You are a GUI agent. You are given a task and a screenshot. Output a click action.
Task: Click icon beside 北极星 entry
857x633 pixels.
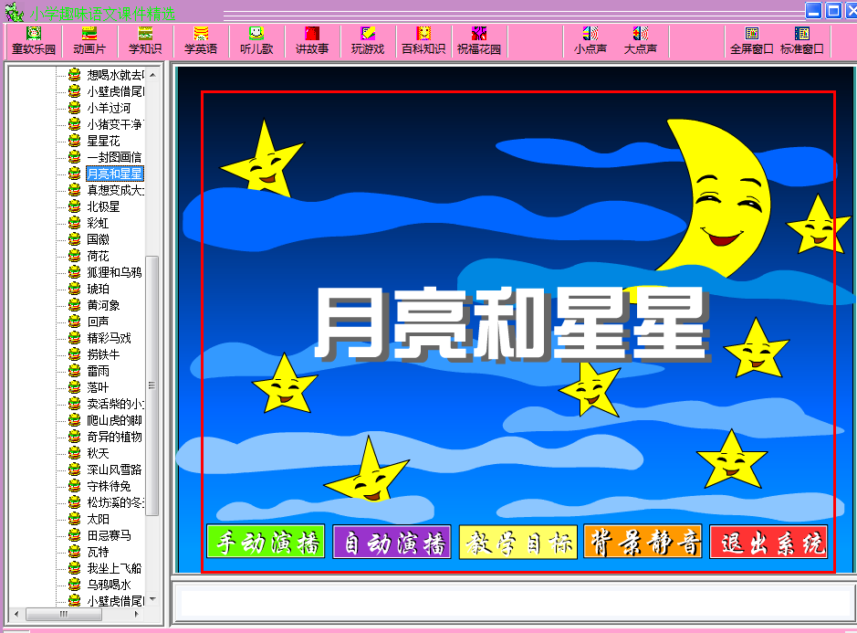coord(74,206)
